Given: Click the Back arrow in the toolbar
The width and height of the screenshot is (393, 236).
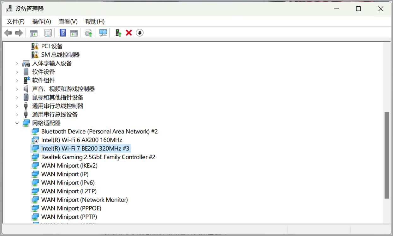Looking at the screenshot, I should coord(8,33).
